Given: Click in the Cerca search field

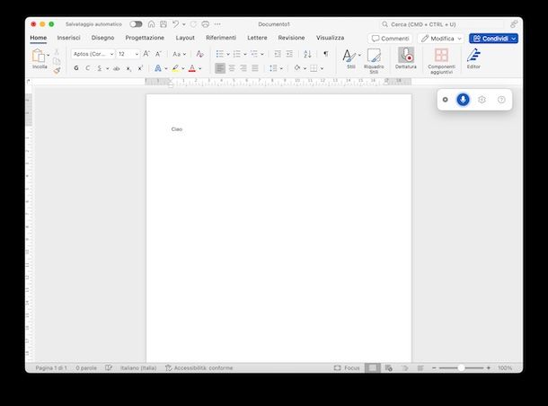Looking at the screenshot, I should pos(442,24).
